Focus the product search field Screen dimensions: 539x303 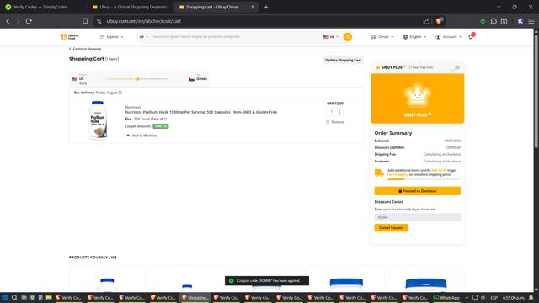(x=236, y=37)
